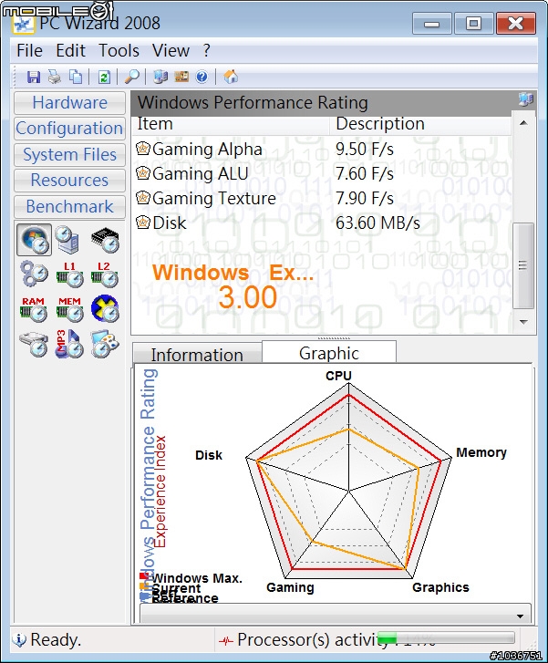Select the Gaming ALU row

point(321,174)
